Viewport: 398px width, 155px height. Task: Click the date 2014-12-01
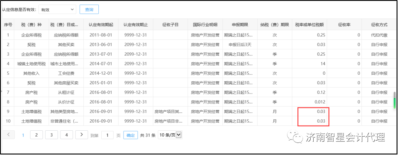point(101,73)
